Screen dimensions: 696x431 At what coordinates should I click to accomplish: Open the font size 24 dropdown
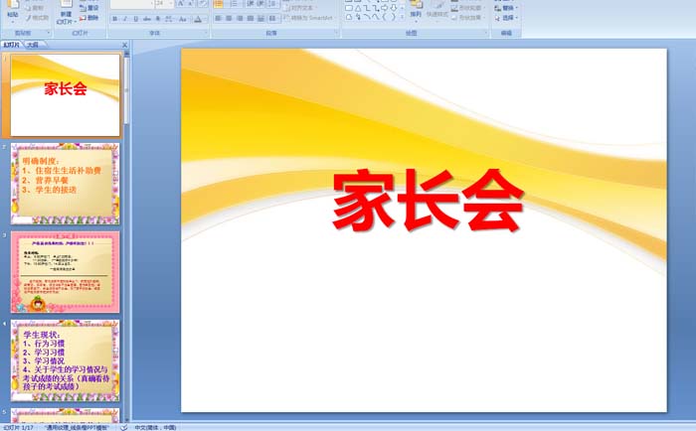tap(164, 4)
